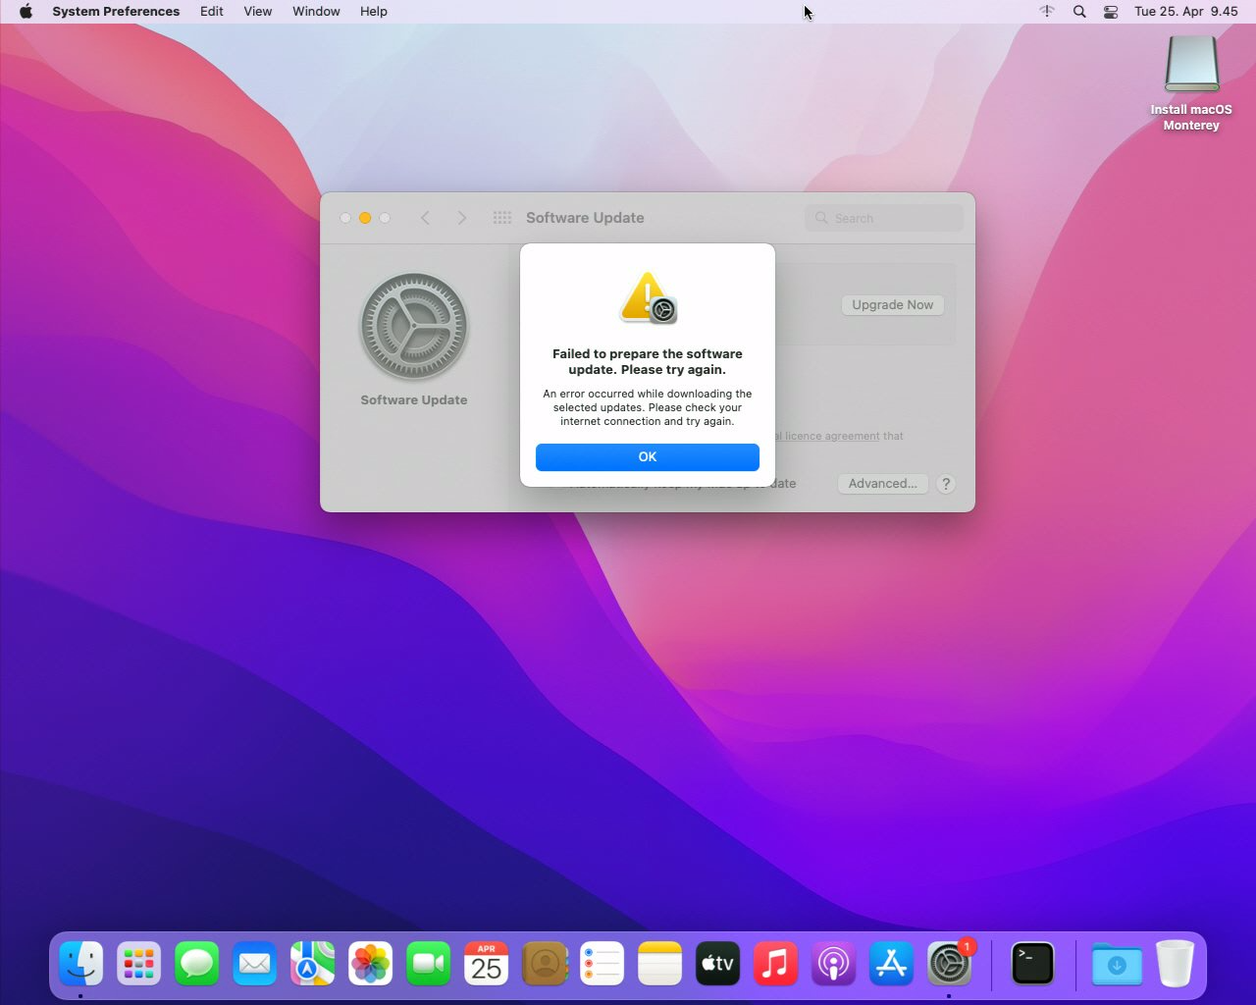
Task: Open Launchpad from the Dock
Action: [x=138, y=964]
